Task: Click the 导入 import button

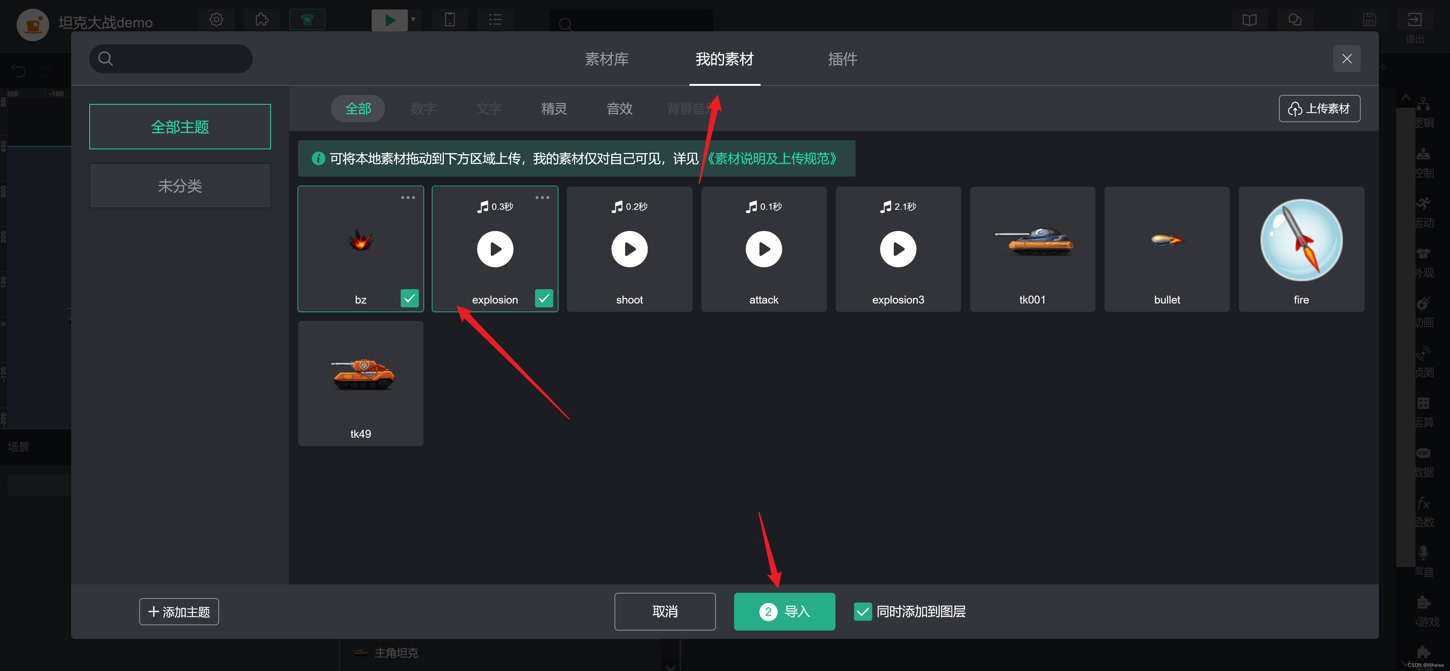Action: point(784,611)
